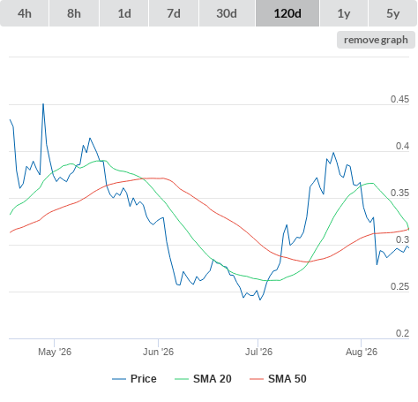Toggle SMA 20 series visibility

coord(203,379)
